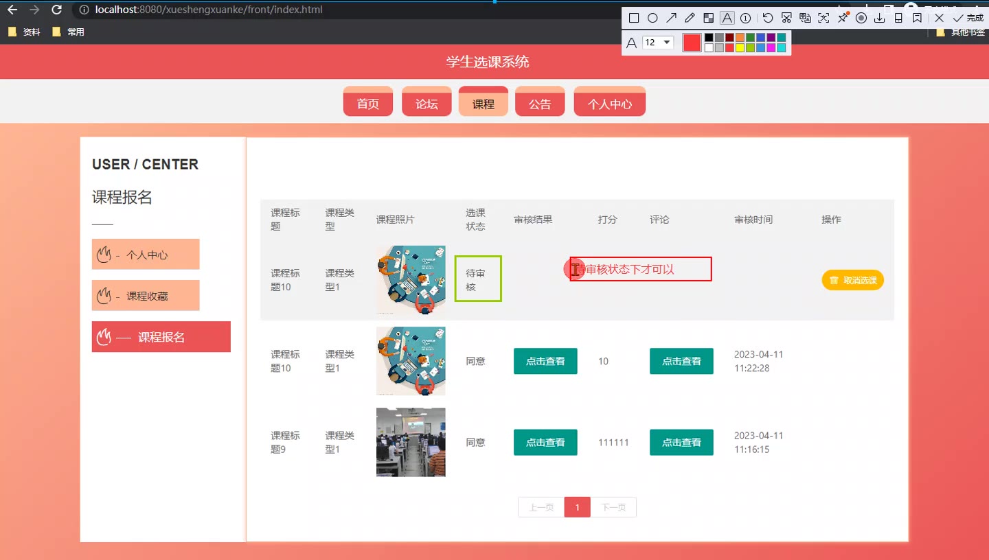
Task: Open course photo in the 待审核 row
Action: 411,280
